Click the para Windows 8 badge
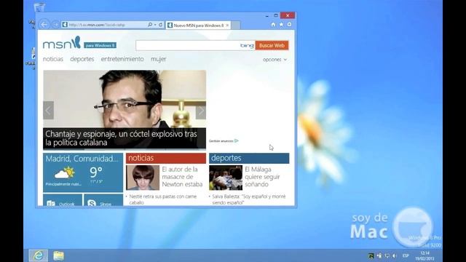The image size is (466, 262). pos(100,45)
